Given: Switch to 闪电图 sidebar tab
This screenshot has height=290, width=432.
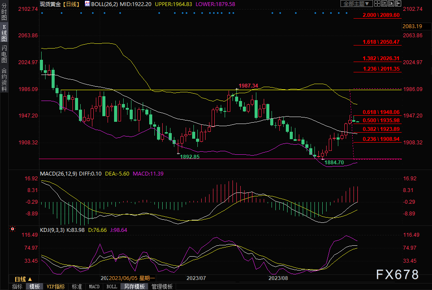Looking at the screenshot, I should 4,54.
